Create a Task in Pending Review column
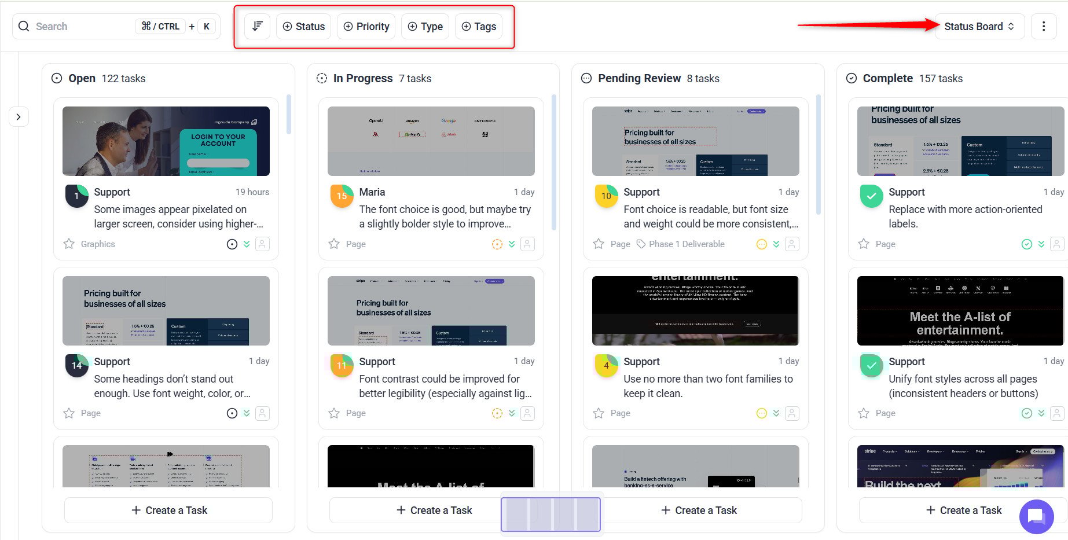 pyautogui.click(x=699, y=510)
